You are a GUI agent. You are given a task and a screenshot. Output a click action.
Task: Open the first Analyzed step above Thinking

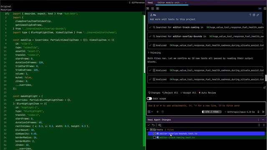point(206,45)
